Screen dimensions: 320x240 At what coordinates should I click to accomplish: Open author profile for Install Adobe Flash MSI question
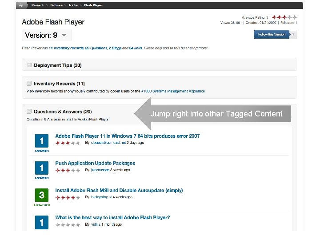[101, 197]
